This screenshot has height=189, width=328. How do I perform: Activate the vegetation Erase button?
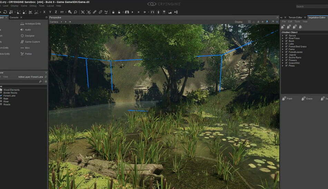pyautogui.click(x=307, y=99)
